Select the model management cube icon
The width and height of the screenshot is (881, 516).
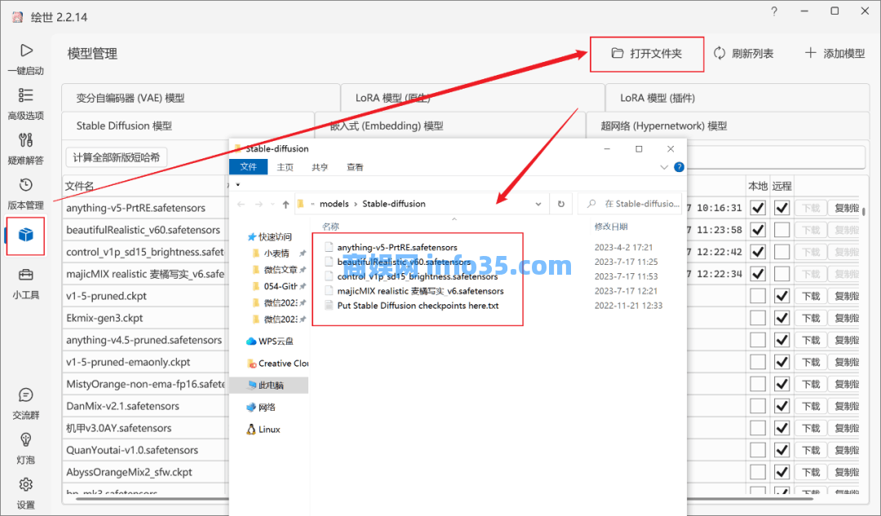pos(26,236)
